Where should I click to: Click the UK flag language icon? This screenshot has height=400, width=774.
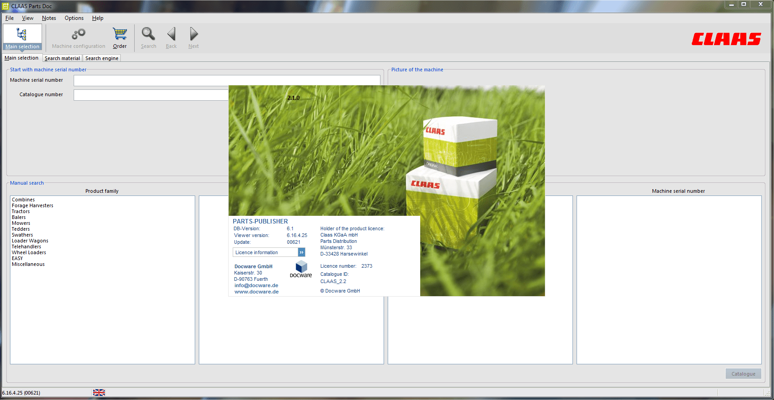point(99,393)
